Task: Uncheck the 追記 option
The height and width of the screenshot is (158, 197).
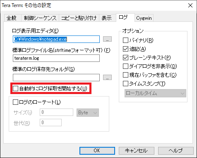Action: pos(125,49)
